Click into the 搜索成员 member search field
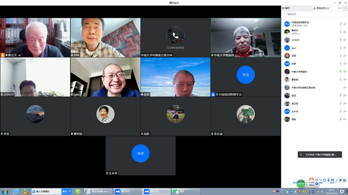This screenshot has height=195, width=348. pos(314,14)
